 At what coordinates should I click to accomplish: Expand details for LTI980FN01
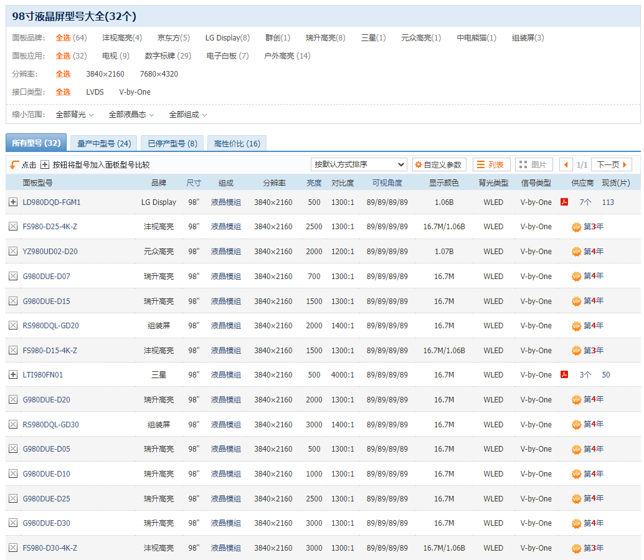tap(13, 374)
